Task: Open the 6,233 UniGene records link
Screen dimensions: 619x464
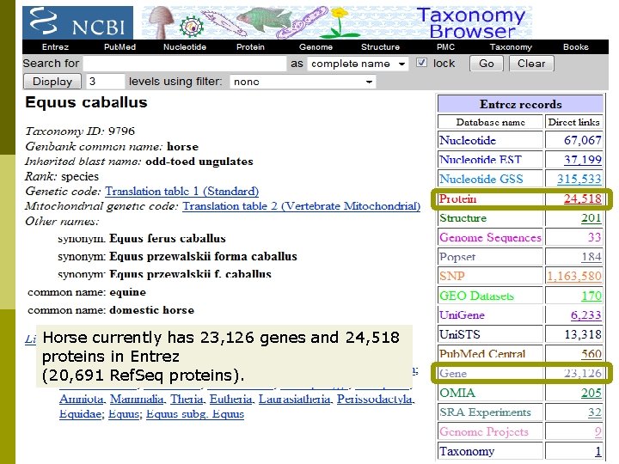Action: 585,314
